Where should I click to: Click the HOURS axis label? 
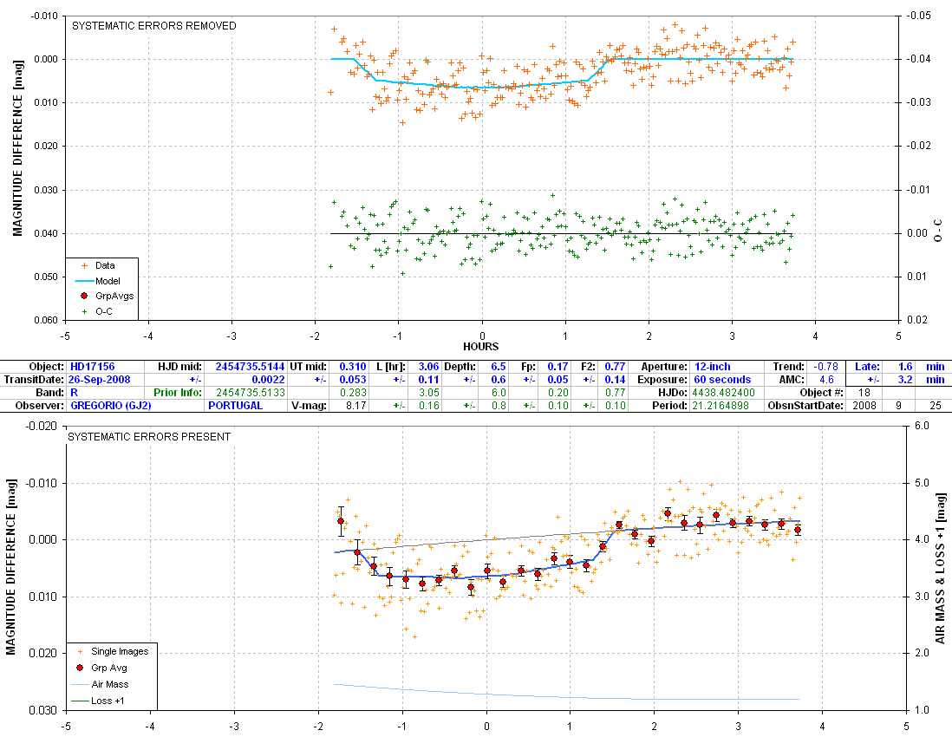(x=481, y=347)
